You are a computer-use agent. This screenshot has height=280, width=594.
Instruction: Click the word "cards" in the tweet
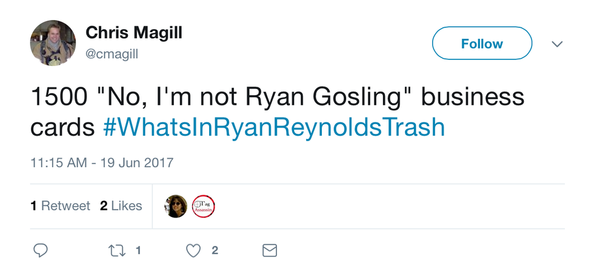63,127
